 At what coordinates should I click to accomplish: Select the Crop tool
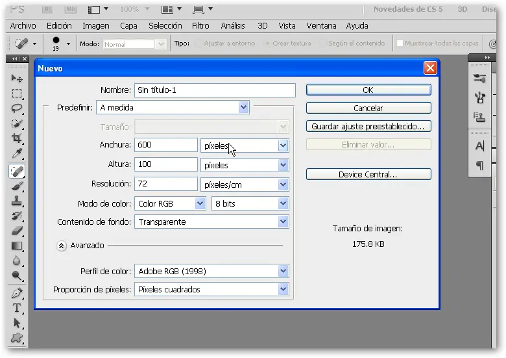pyautogui.click(x=17, y=138)
